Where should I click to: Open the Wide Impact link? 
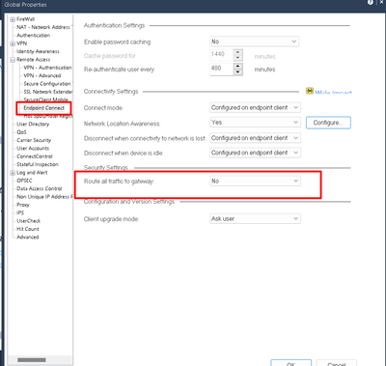(x=333, y=93)
